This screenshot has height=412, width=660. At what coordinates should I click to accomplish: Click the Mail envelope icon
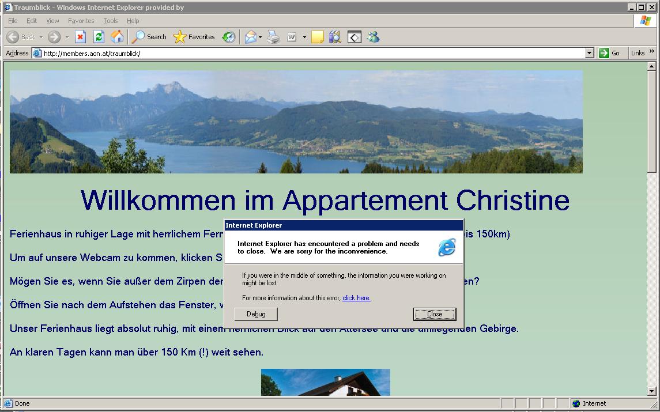point(250,37)
